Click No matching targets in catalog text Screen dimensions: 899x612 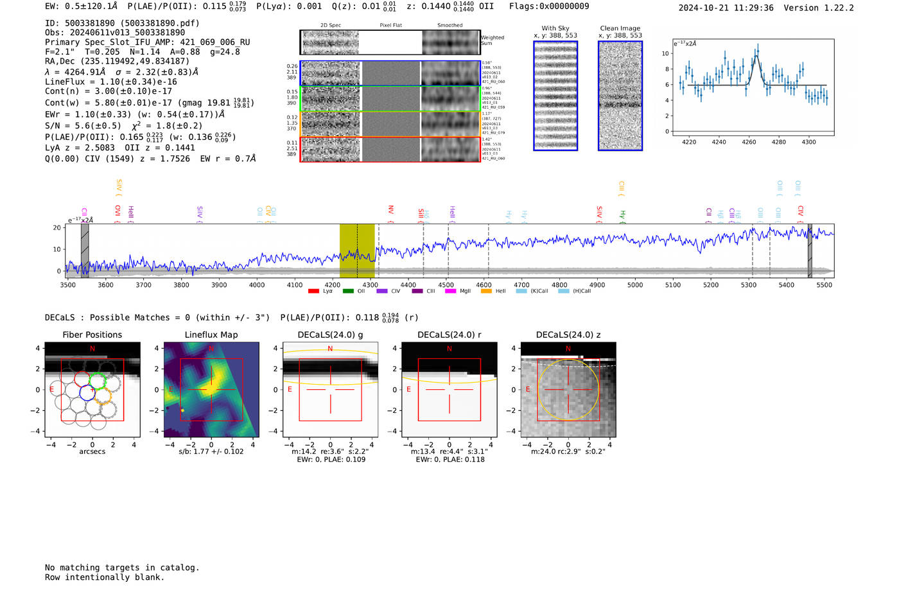click(122, 568)
